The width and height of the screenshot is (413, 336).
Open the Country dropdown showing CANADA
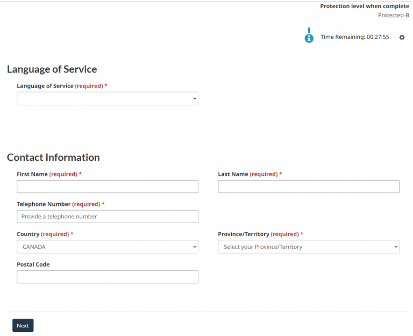(x=108, y=247)
